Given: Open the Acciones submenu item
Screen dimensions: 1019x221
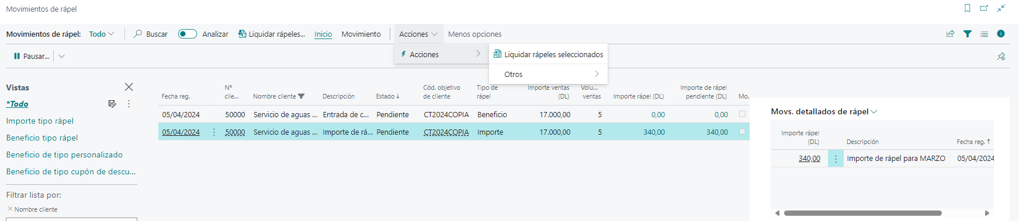Looking at the screenshot, I should (441, 54).
